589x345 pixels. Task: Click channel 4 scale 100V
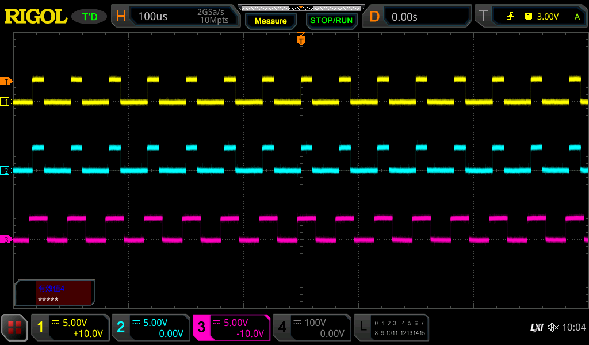315,323
